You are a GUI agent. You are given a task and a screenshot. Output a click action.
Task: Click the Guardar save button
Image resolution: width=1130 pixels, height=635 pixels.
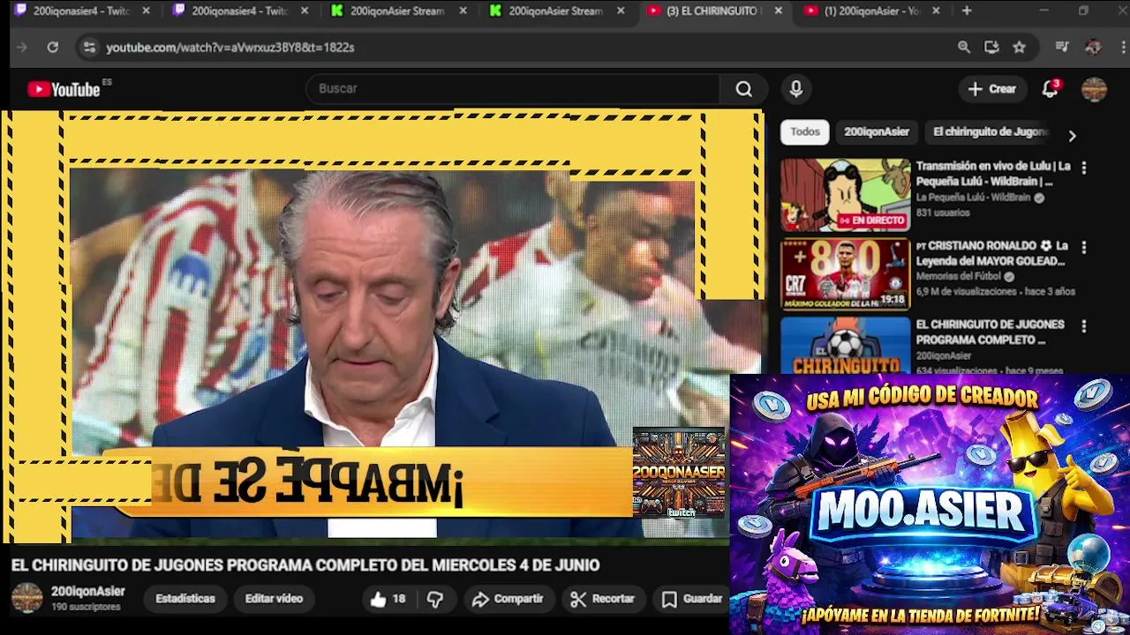(692, 599)
